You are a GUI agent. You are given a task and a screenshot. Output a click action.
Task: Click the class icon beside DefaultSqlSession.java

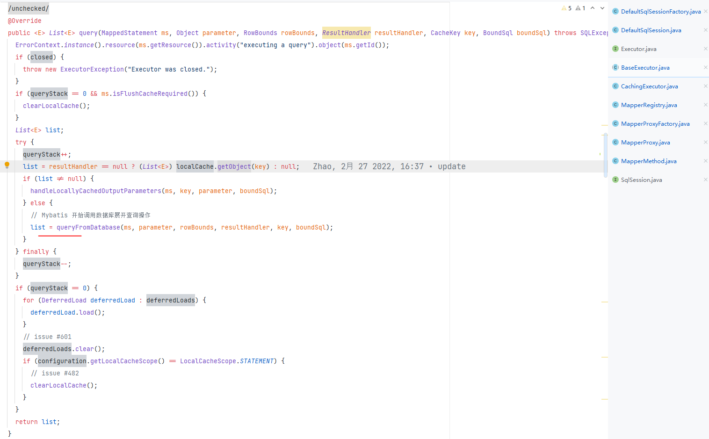tap(615, 30)
